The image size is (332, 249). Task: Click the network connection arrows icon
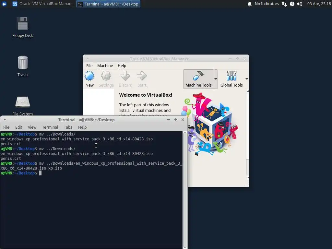(284, 4)
